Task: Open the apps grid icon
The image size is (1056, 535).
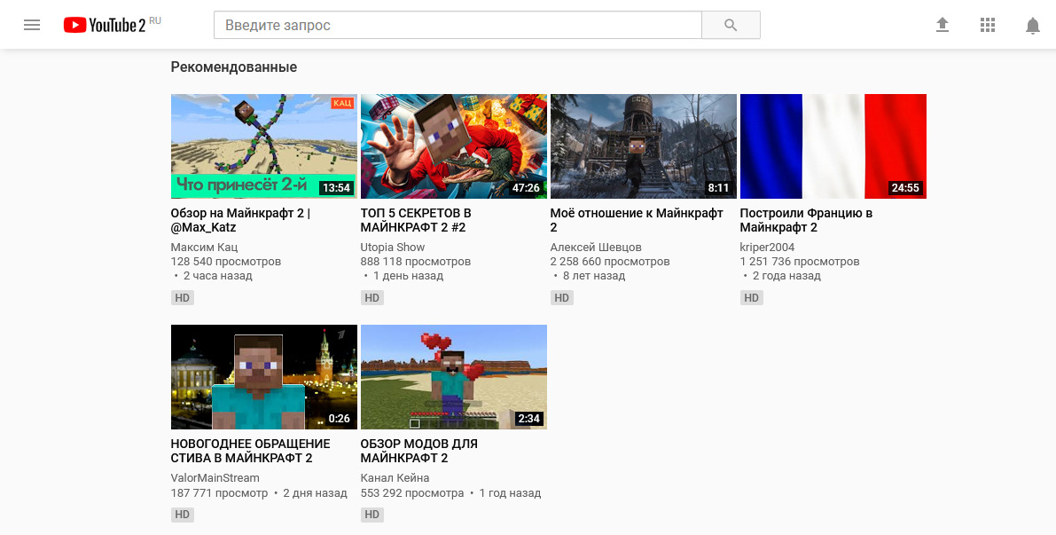Action: pyautogui.click(x=988, y=26)
